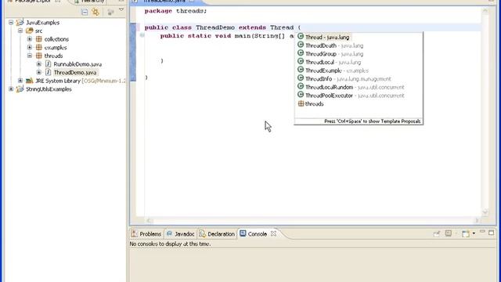Viewport: 501px width, 282px height.
Task: Close the Console view tab
Action: click(273, 233)
